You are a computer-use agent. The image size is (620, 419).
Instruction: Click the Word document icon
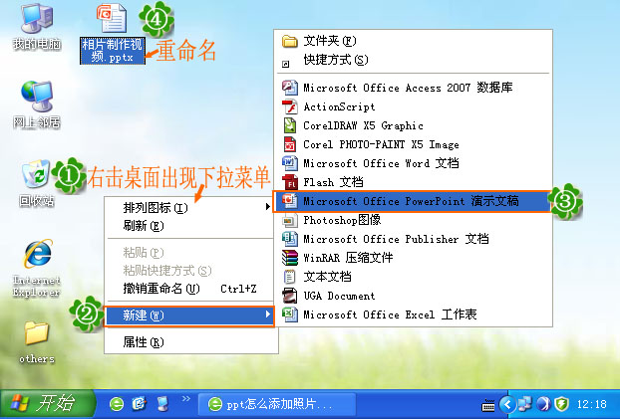coord(289,163)
